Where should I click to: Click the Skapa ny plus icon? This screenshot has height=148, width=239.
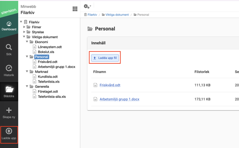[x=9, y=110]
